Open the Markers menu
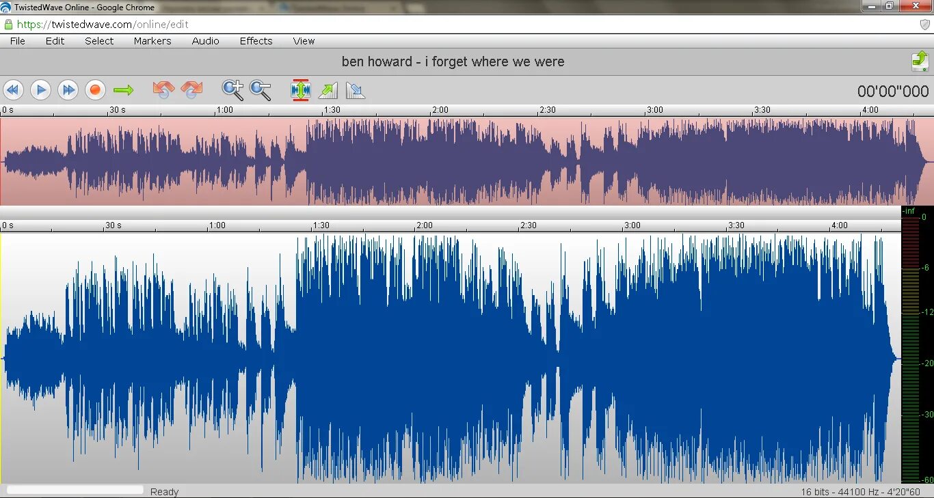The width and height of the screenshot is (934, 498). pyautogui.click(x=152, y=41)
